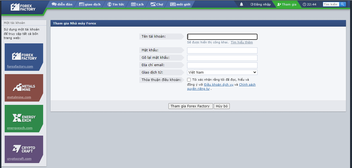Open the Chợ market tab
Viewport: 352px width, 168px height.
(157, 4)
